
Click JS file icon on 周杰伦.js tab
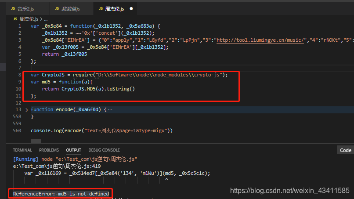(101, 9)
